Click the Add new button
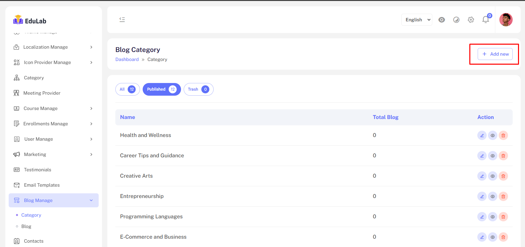The height and width of the screenshot is (247, 525). (495, 54)
